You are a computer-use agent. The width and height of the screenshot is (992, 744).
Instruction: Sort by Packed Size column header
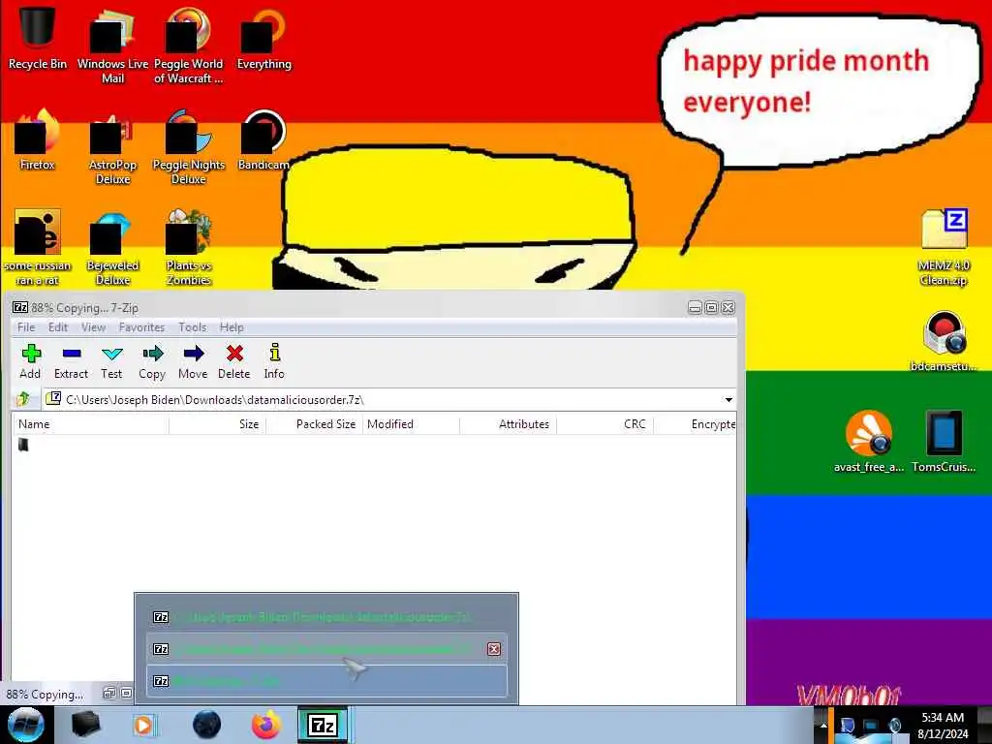(315, 424)
